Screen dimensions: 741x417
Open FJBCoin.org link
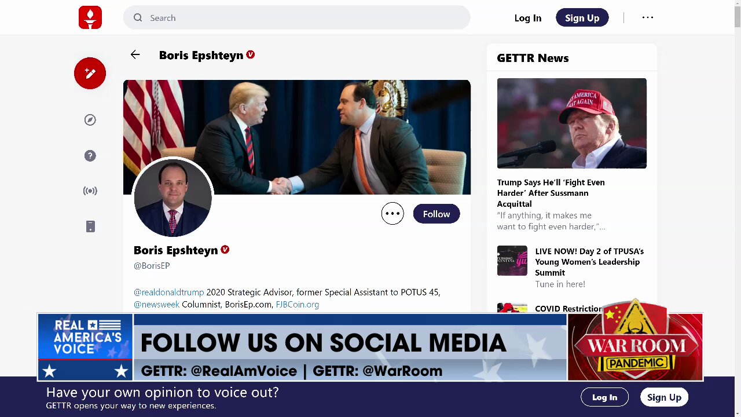297,305
